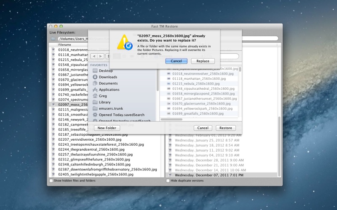
Task: Create a New Folder in save panel
Action: (107, 128)
